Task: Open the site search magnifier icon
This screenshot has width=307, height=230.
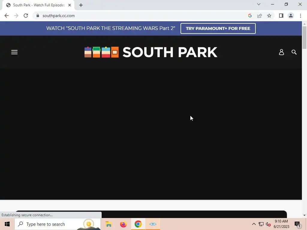Action: coord(294,52)
